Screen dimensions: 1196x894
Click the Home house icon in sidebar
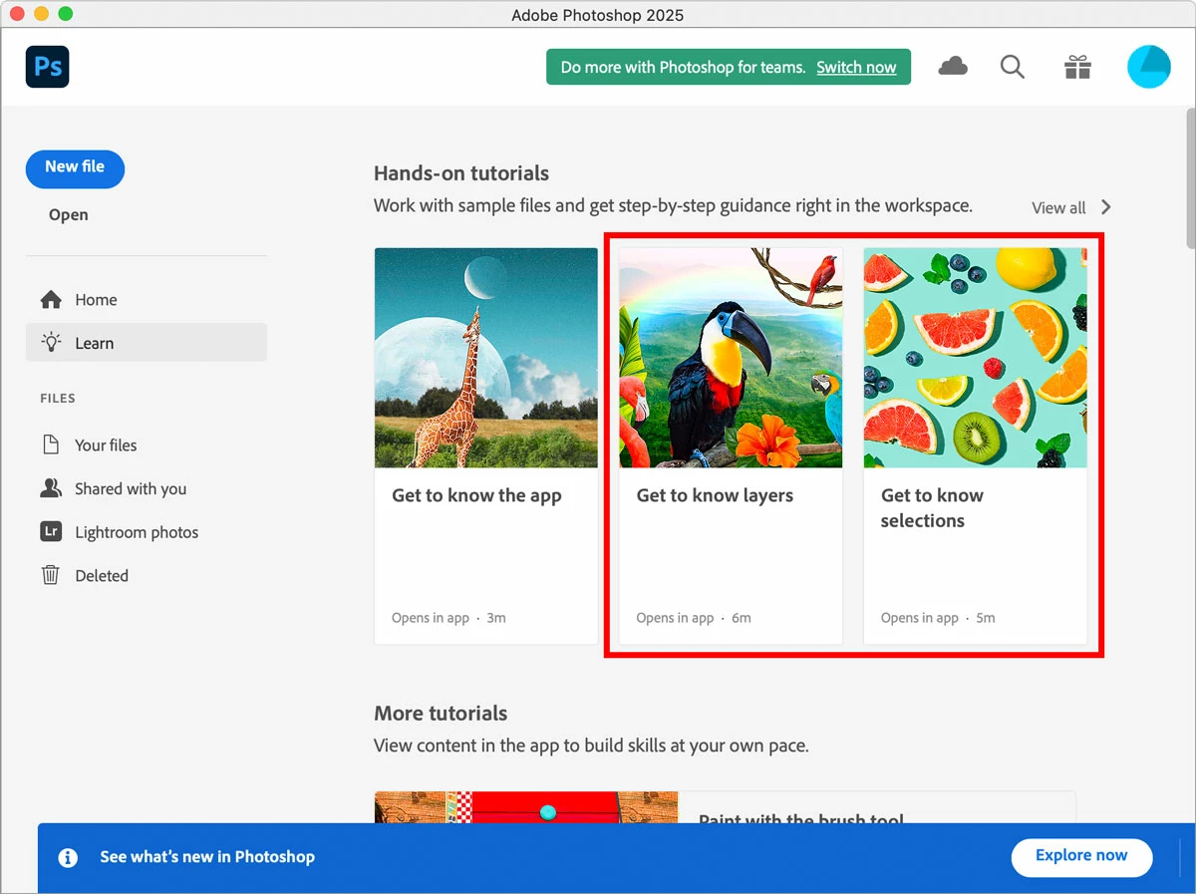51,300
